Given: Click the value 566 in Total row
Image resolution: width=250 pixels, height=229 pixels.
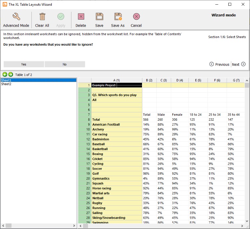Looking at the screenshot, I should (x=149, y=119).
